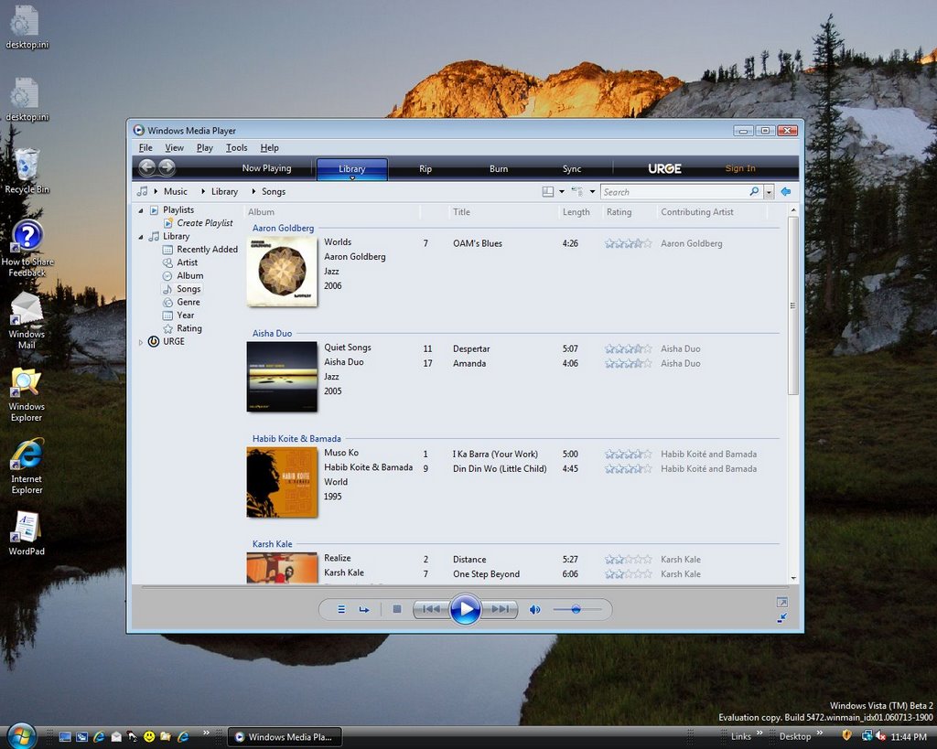The width and height of the screenshot is (937, 749).
Task: Click the Search input field
Action: pos(674,192)
